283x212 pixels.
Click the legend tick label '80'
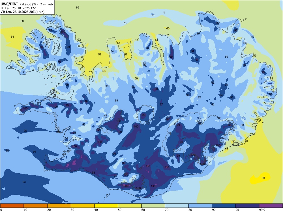click(x=190, y=210)
